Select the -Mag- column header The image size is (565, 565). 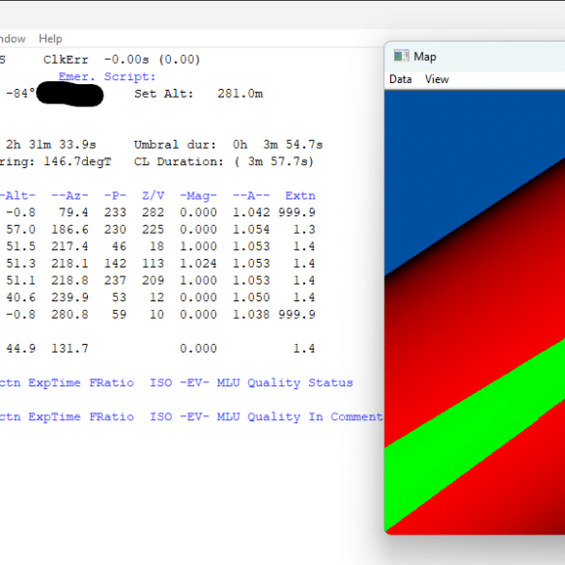(198, 196)
